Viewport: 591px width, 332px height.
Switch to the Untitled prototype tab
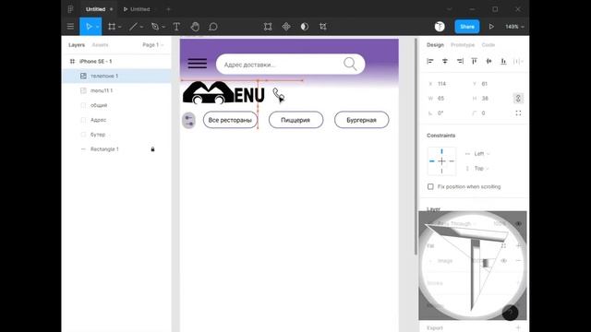coord(137,9)
